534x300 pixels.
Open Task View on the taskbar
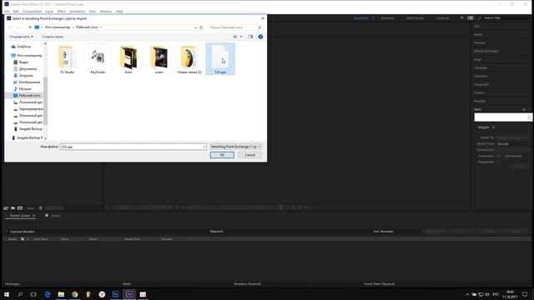[x=33, y=294]
